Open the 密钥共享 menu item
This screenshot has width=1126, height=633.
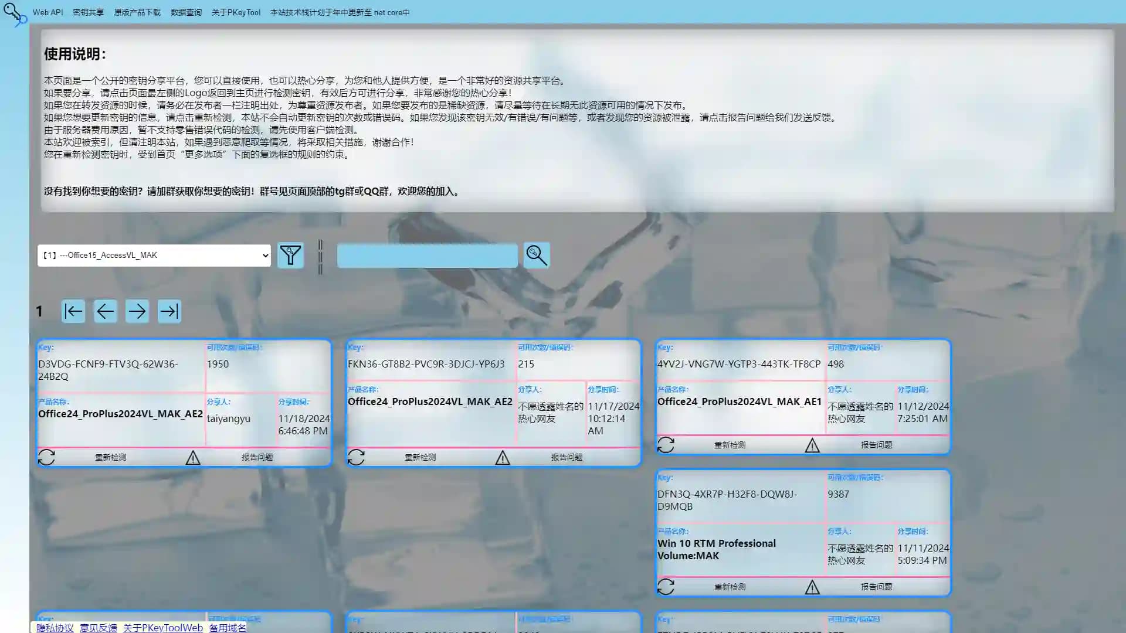(88, 12)
